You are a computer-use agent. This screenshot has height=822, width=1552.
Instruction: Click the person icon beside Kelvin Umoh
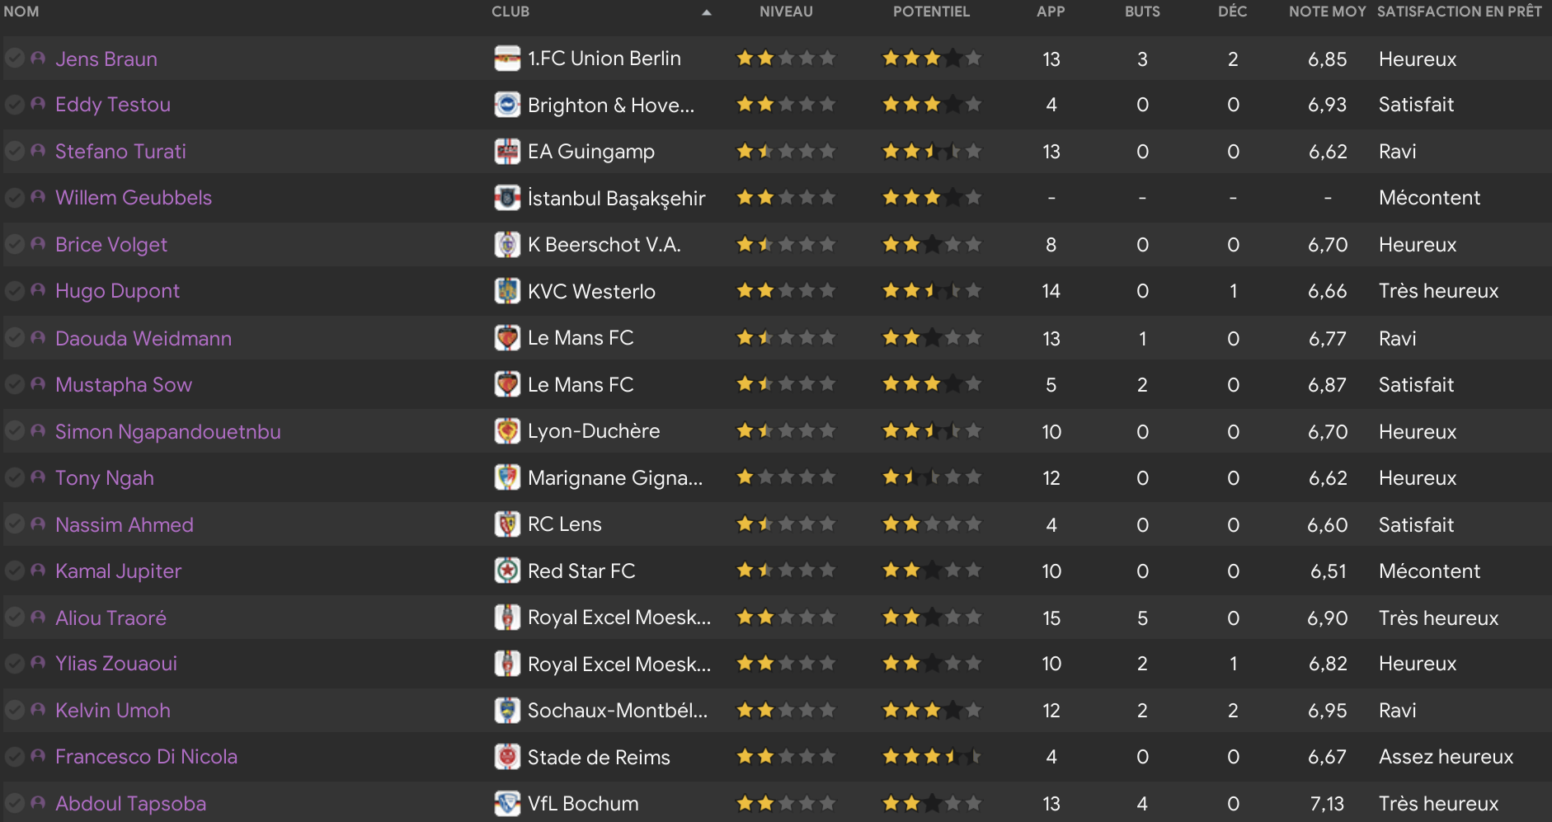coord(38,710)
